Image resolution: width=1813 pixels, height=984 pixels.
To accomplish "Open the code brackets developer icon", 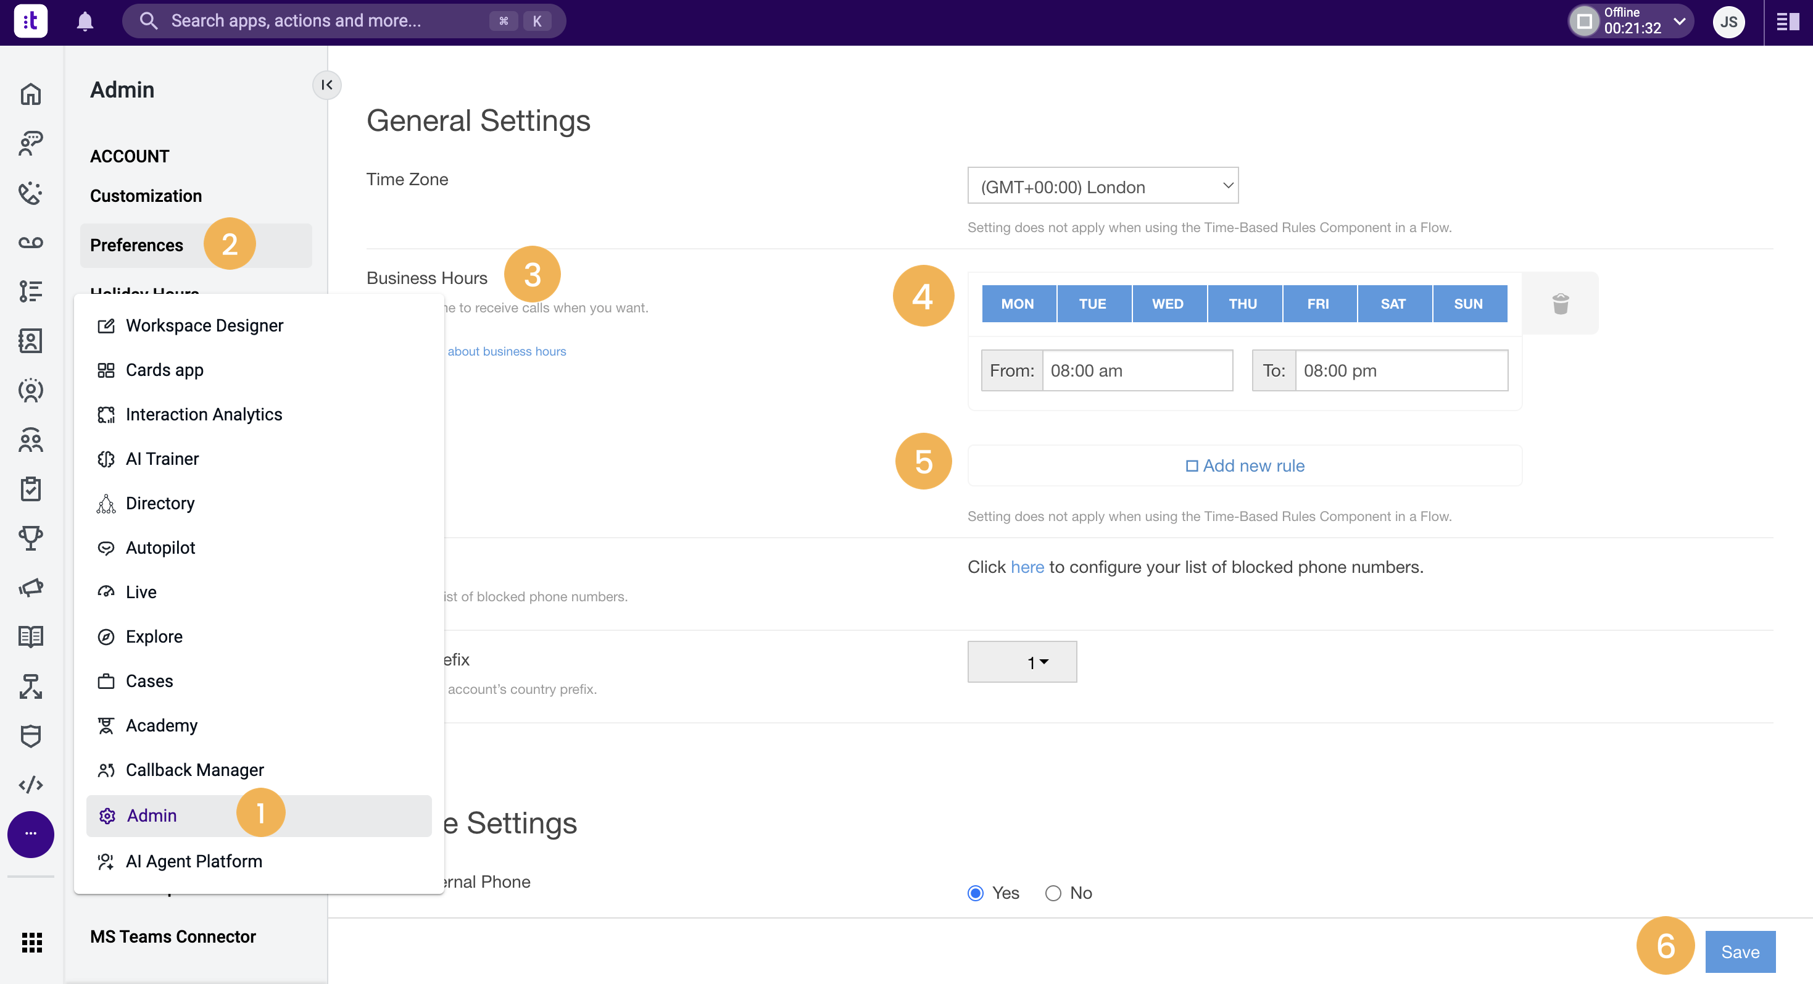I will point(31,785).
